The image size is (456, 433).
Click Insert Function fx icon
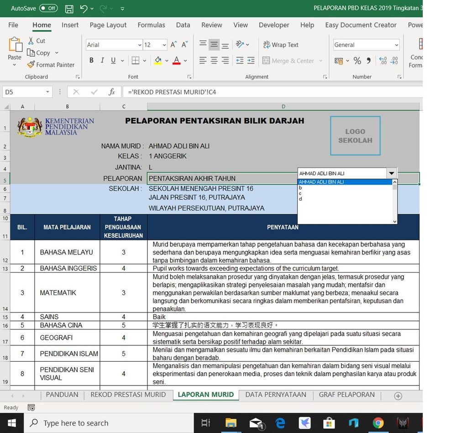pos(111,92)
